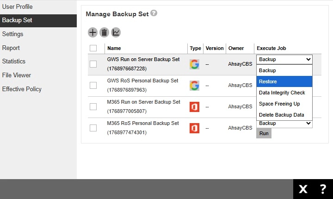Click the delete backup set trash icon
This screenshot has height=199, width=333.
point(104,32)
